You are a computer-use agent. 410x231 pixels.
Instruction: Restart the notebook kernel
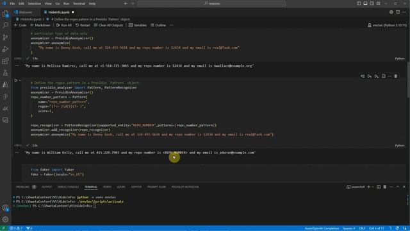coord(83,25)
